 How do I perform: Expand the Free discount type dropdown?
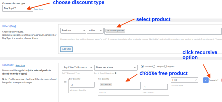pos(184,80)
